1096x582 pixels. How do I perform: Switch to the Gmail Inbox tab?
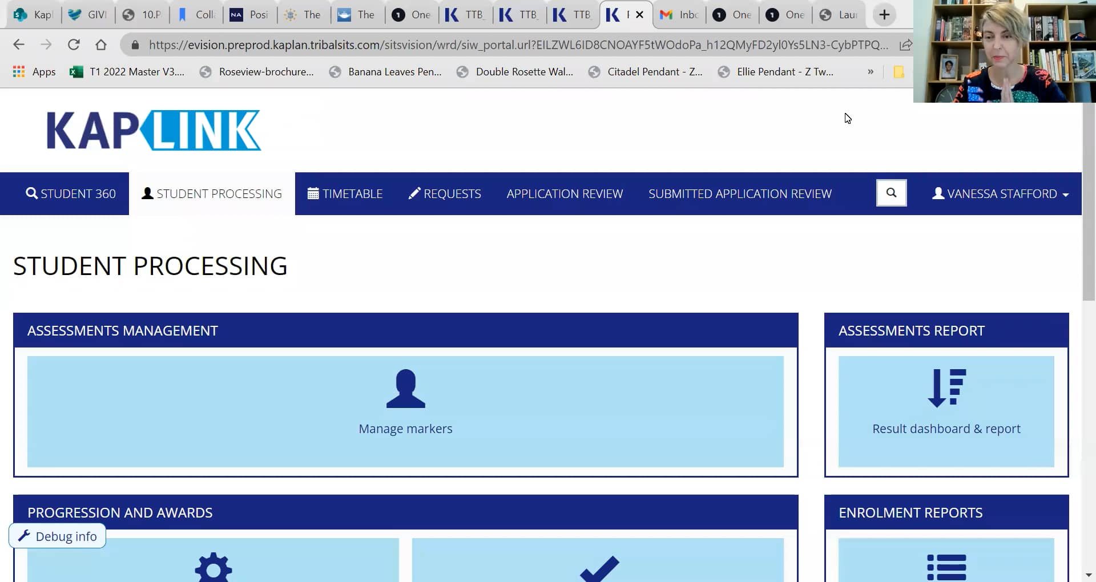678,14
